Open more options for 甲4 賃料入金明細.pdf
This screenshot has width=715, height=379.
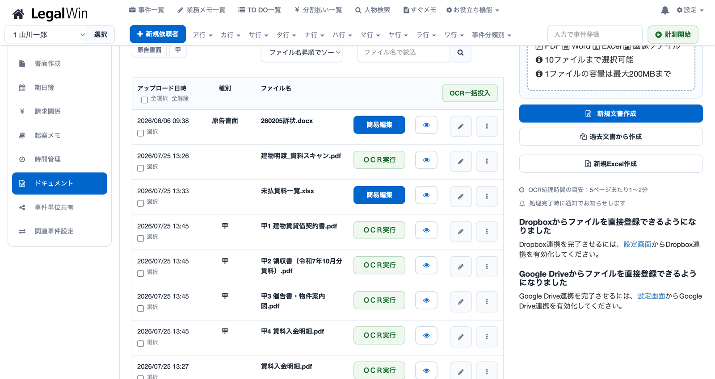tap(487, 337)
